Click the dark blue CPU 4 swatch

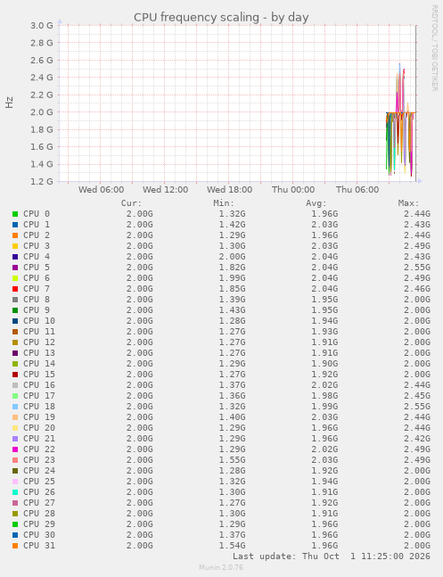pyautogui.click(x=15, y=257)
